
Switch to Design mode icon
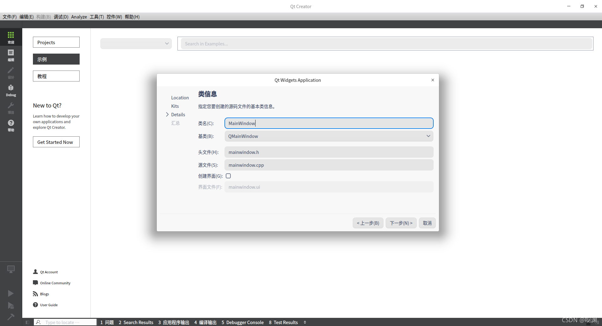click(x=11, y=72)
